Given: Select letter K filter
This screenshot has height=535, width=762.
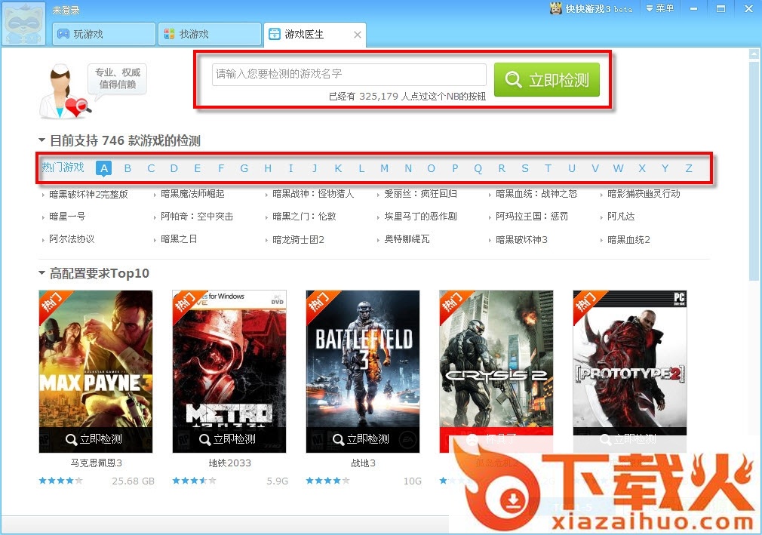Looking at the screenshot, I should click(x=338, y=168).
